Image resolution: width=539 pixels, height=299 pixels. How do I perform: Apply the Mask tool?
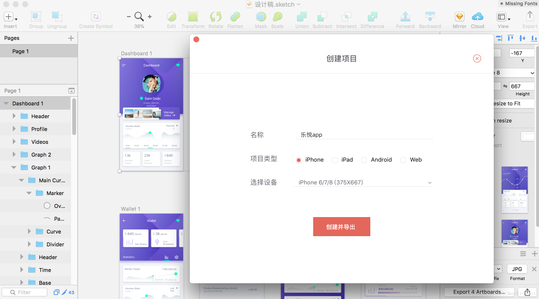(x=261, y=17)
